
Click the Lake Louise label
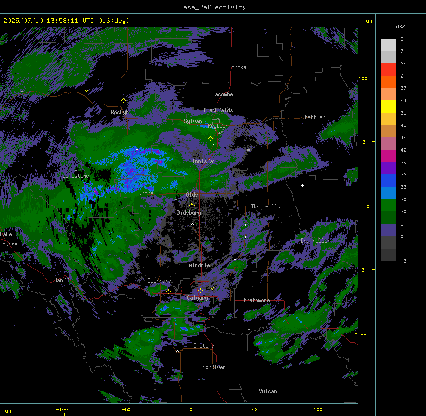tap(9, 239)
